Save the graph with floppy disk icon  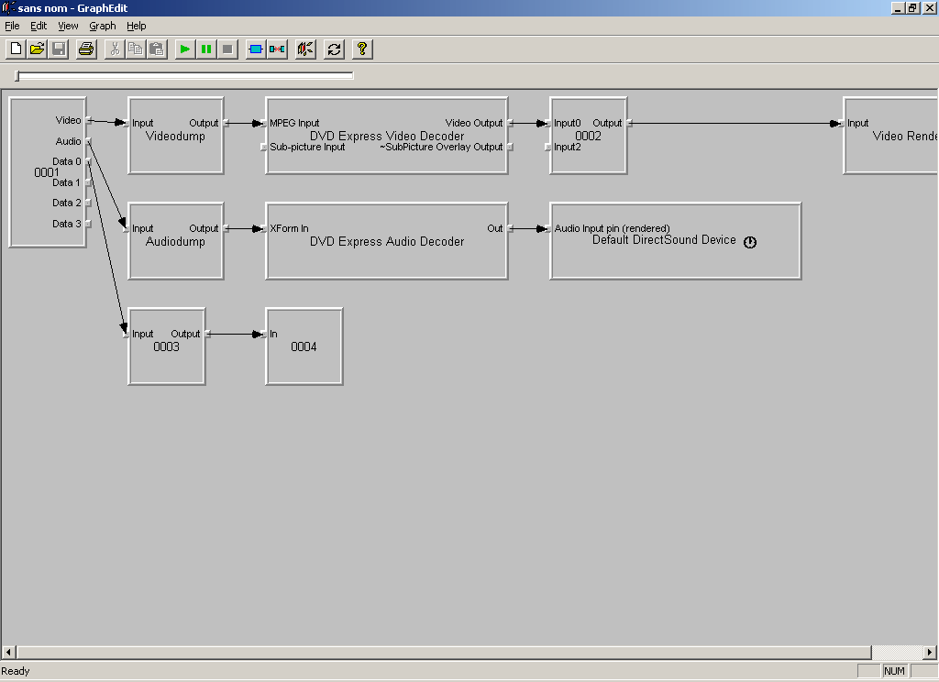coord(59,49)
